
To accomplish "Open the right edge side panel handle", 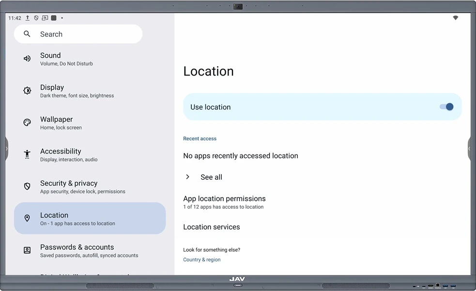I will click(469, 148).
